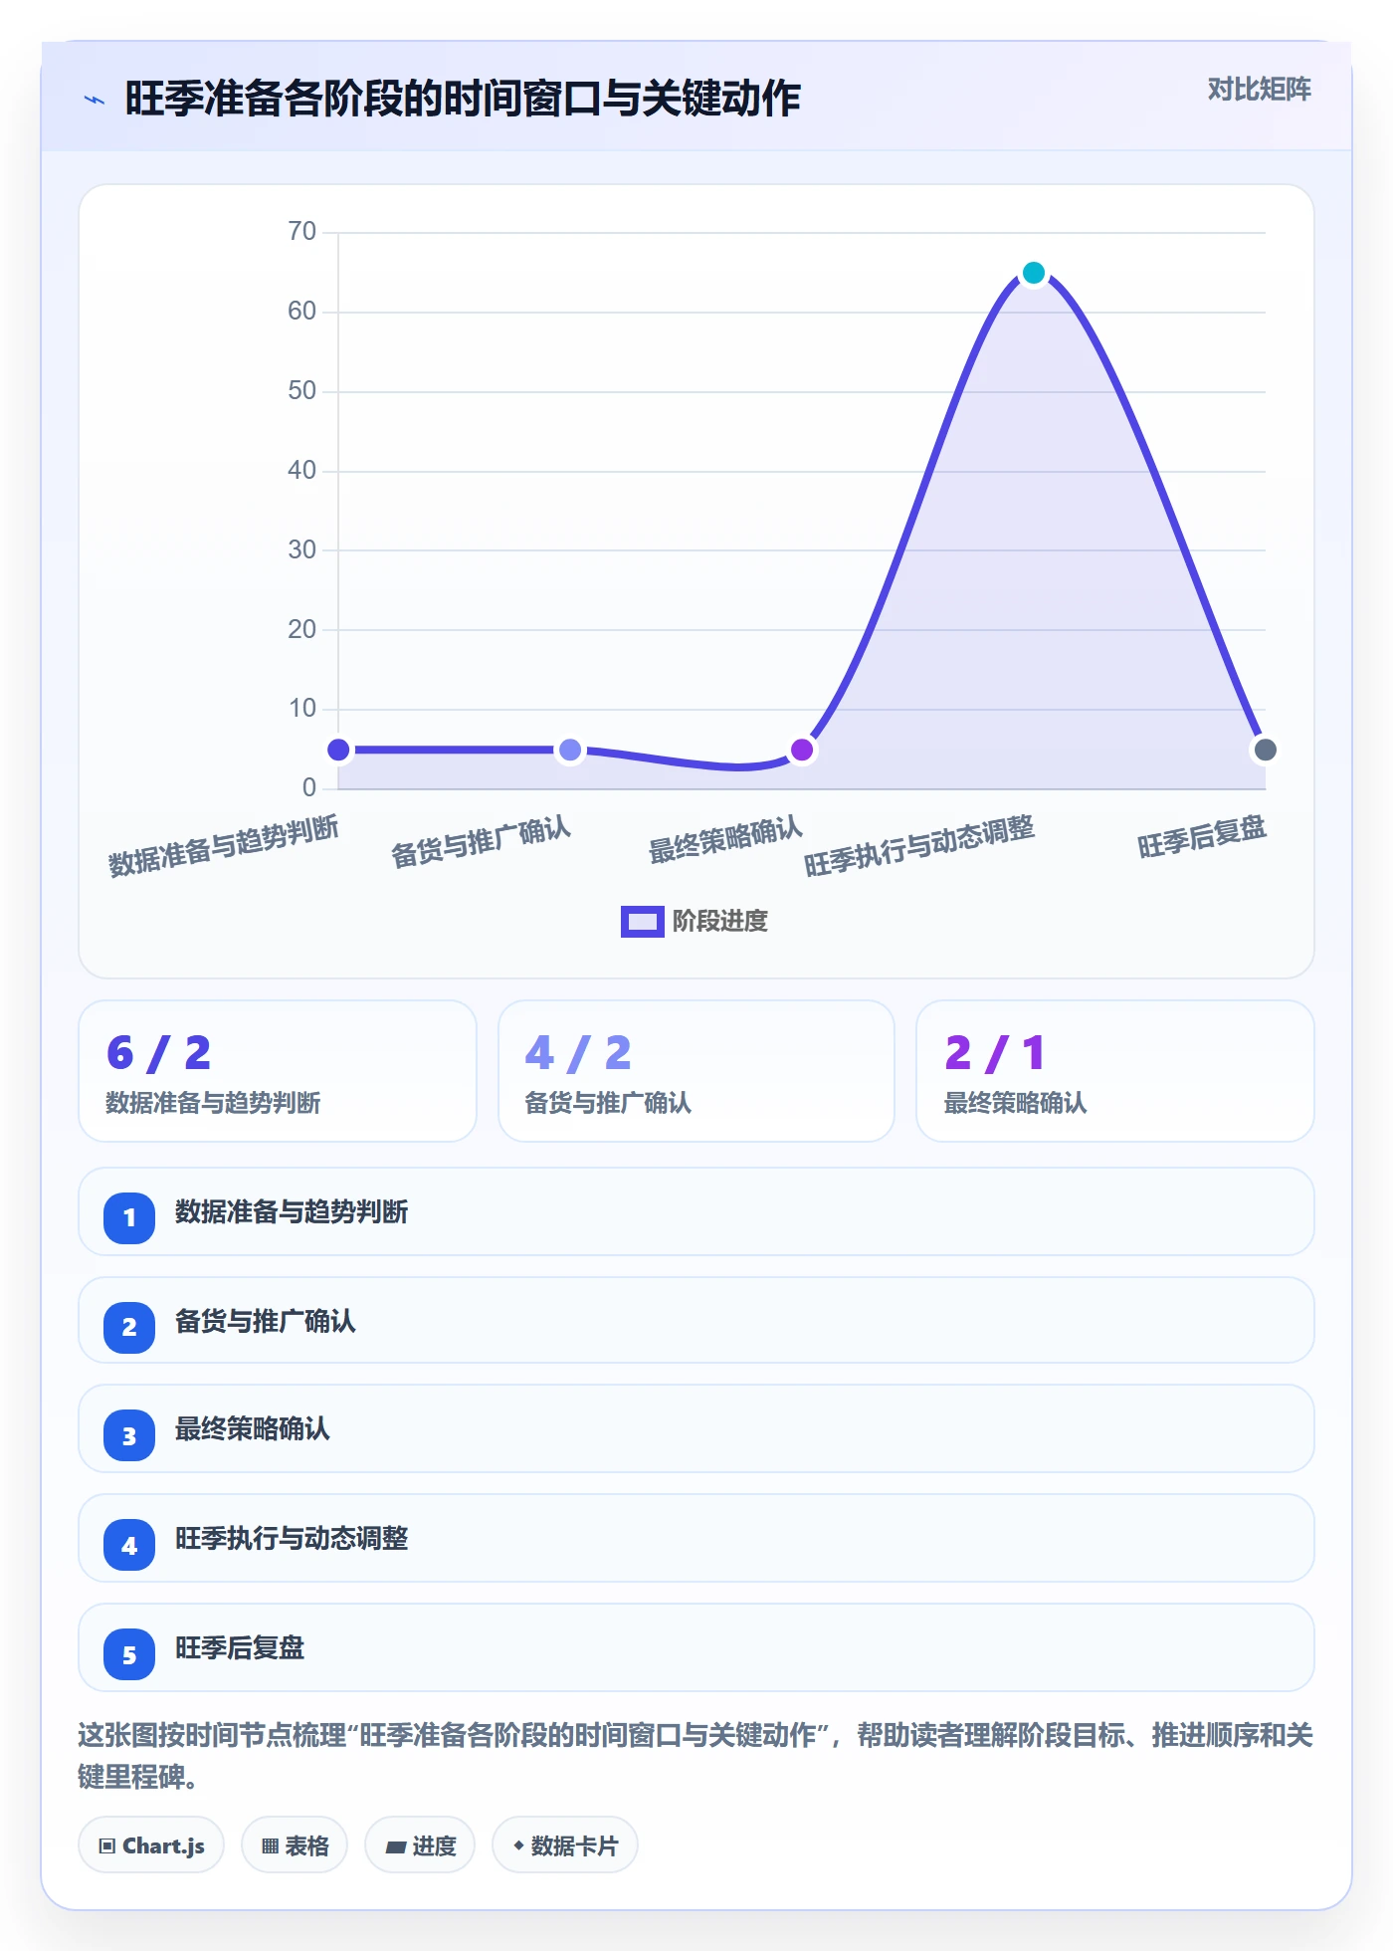Click the x-axis label 旺季后复盘
Screen dimensions: 1393x1951
click(1202, 837)
